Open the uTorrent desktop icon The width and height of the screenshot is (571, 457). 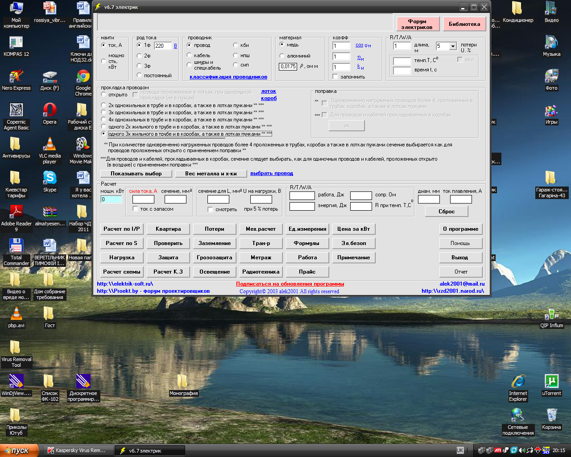(x=551, y=382)
